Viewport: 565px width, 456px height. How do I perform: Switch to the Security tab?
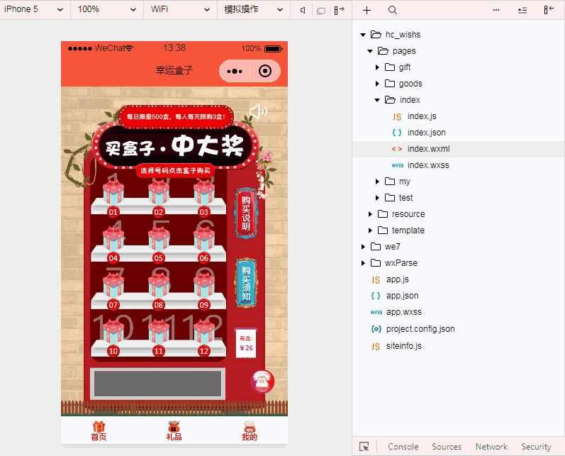tap(536, 447)
